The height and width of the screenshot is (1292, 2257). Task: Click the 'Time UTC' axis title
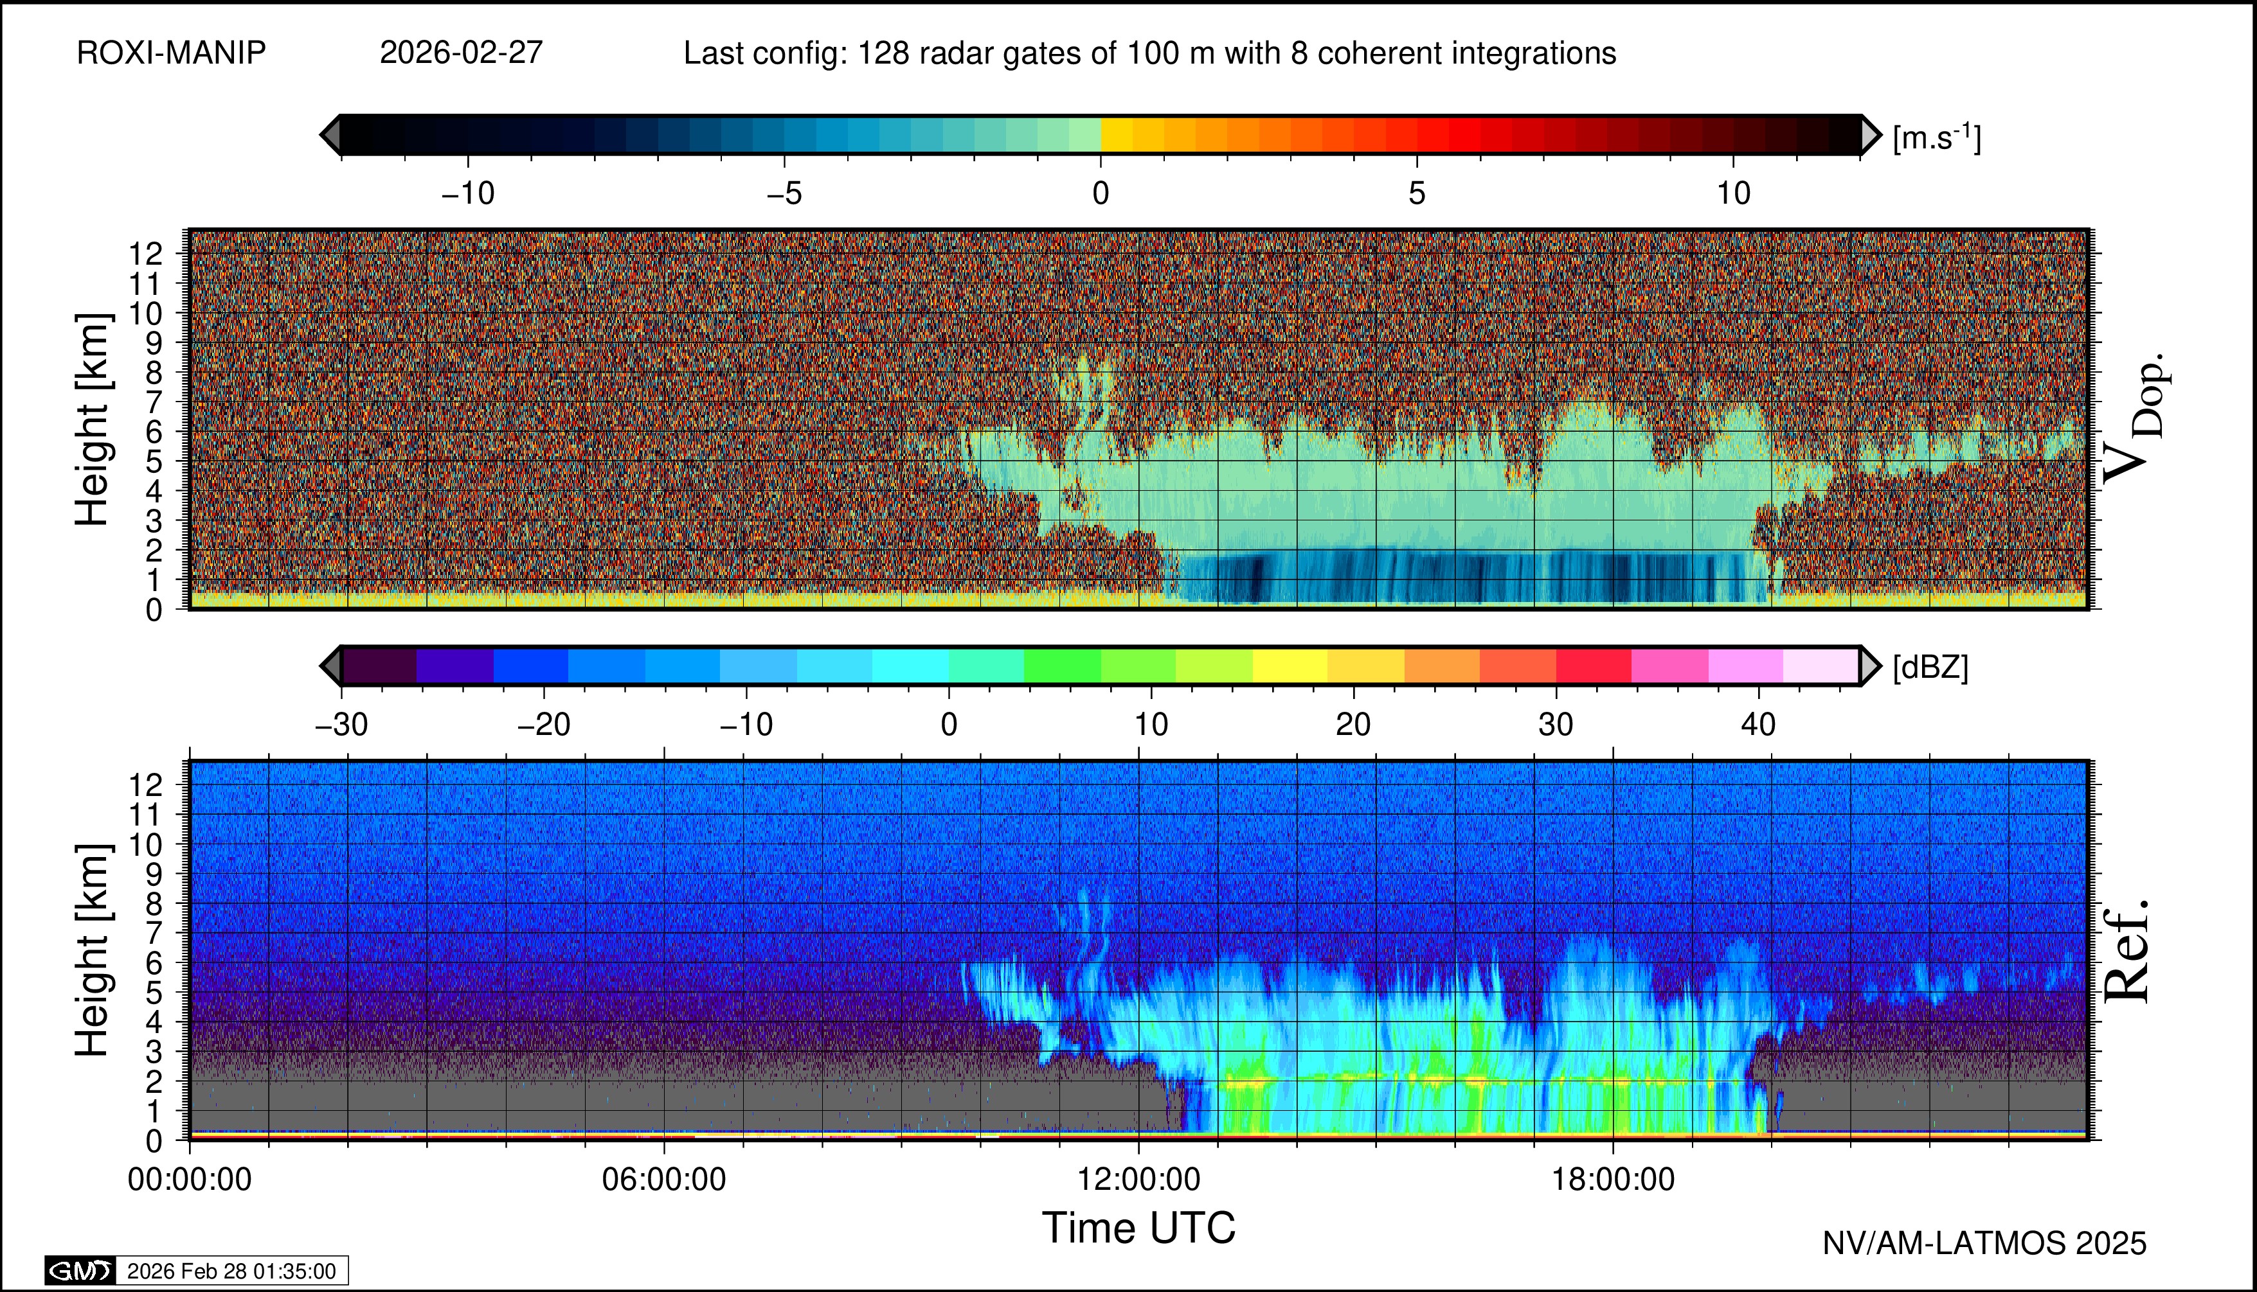coord(1138,1228)
